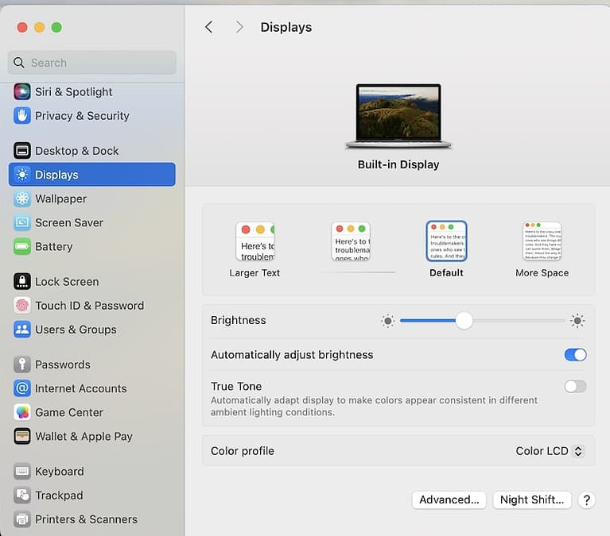Enable the True Tone switch
The height and width of the screenshot is (536, 610).
coord(575,387)
